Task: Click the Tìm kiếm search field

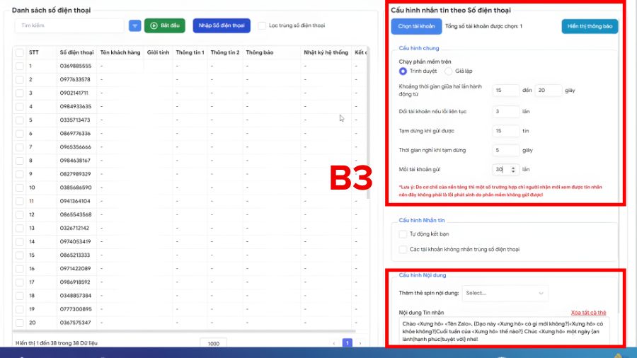Action: (69, 25)
